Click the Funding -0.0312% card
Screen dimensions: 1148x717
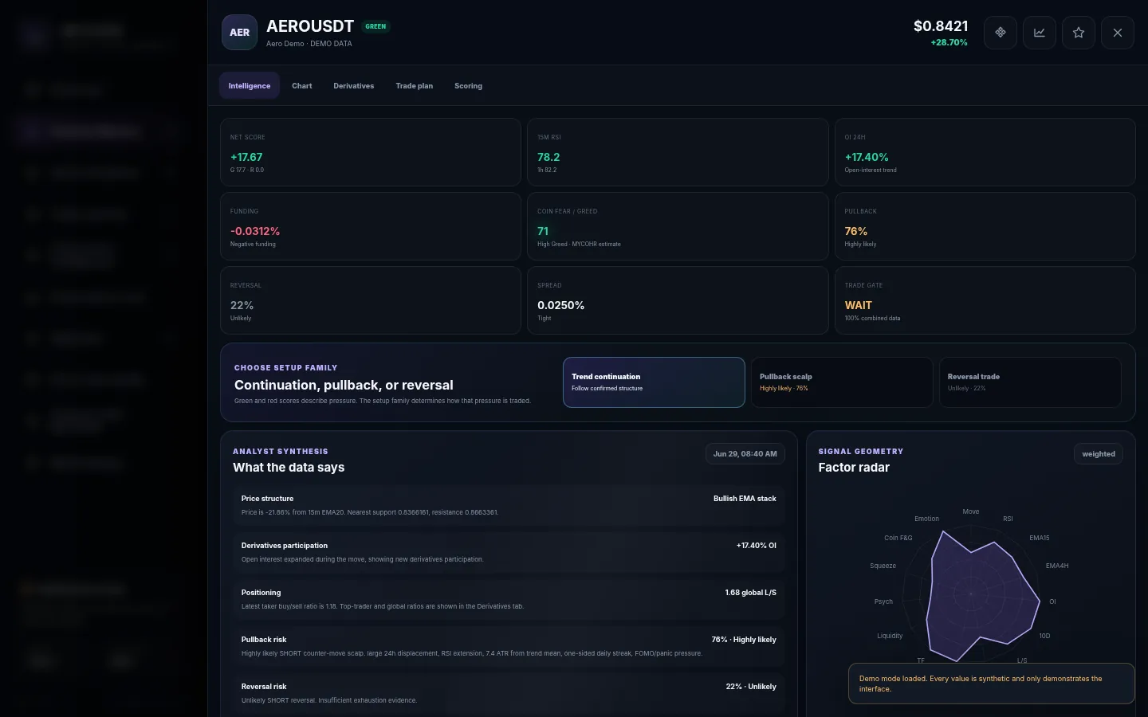(x=371, y=226)
